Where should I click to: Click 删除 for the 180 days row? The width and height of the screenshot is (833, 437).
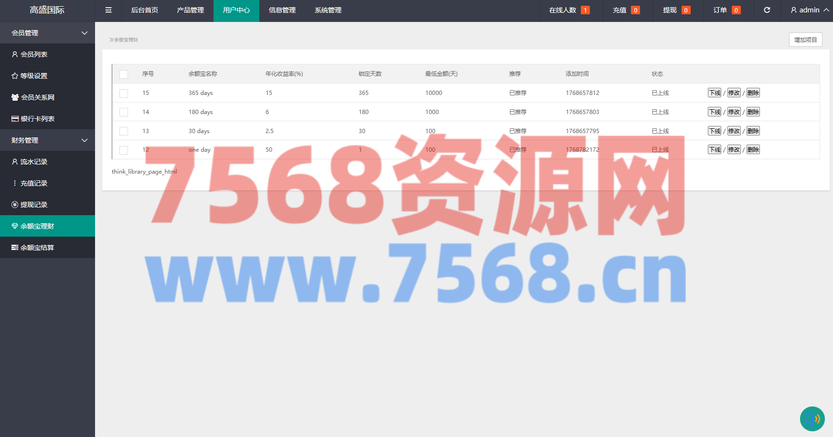(x=753, y=112)
